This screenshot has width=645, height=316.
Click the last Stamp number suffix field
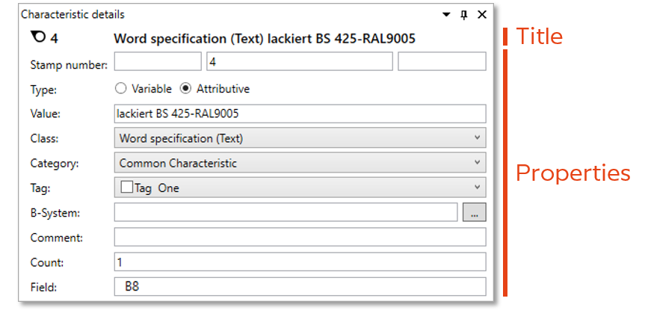click(442, 62)
